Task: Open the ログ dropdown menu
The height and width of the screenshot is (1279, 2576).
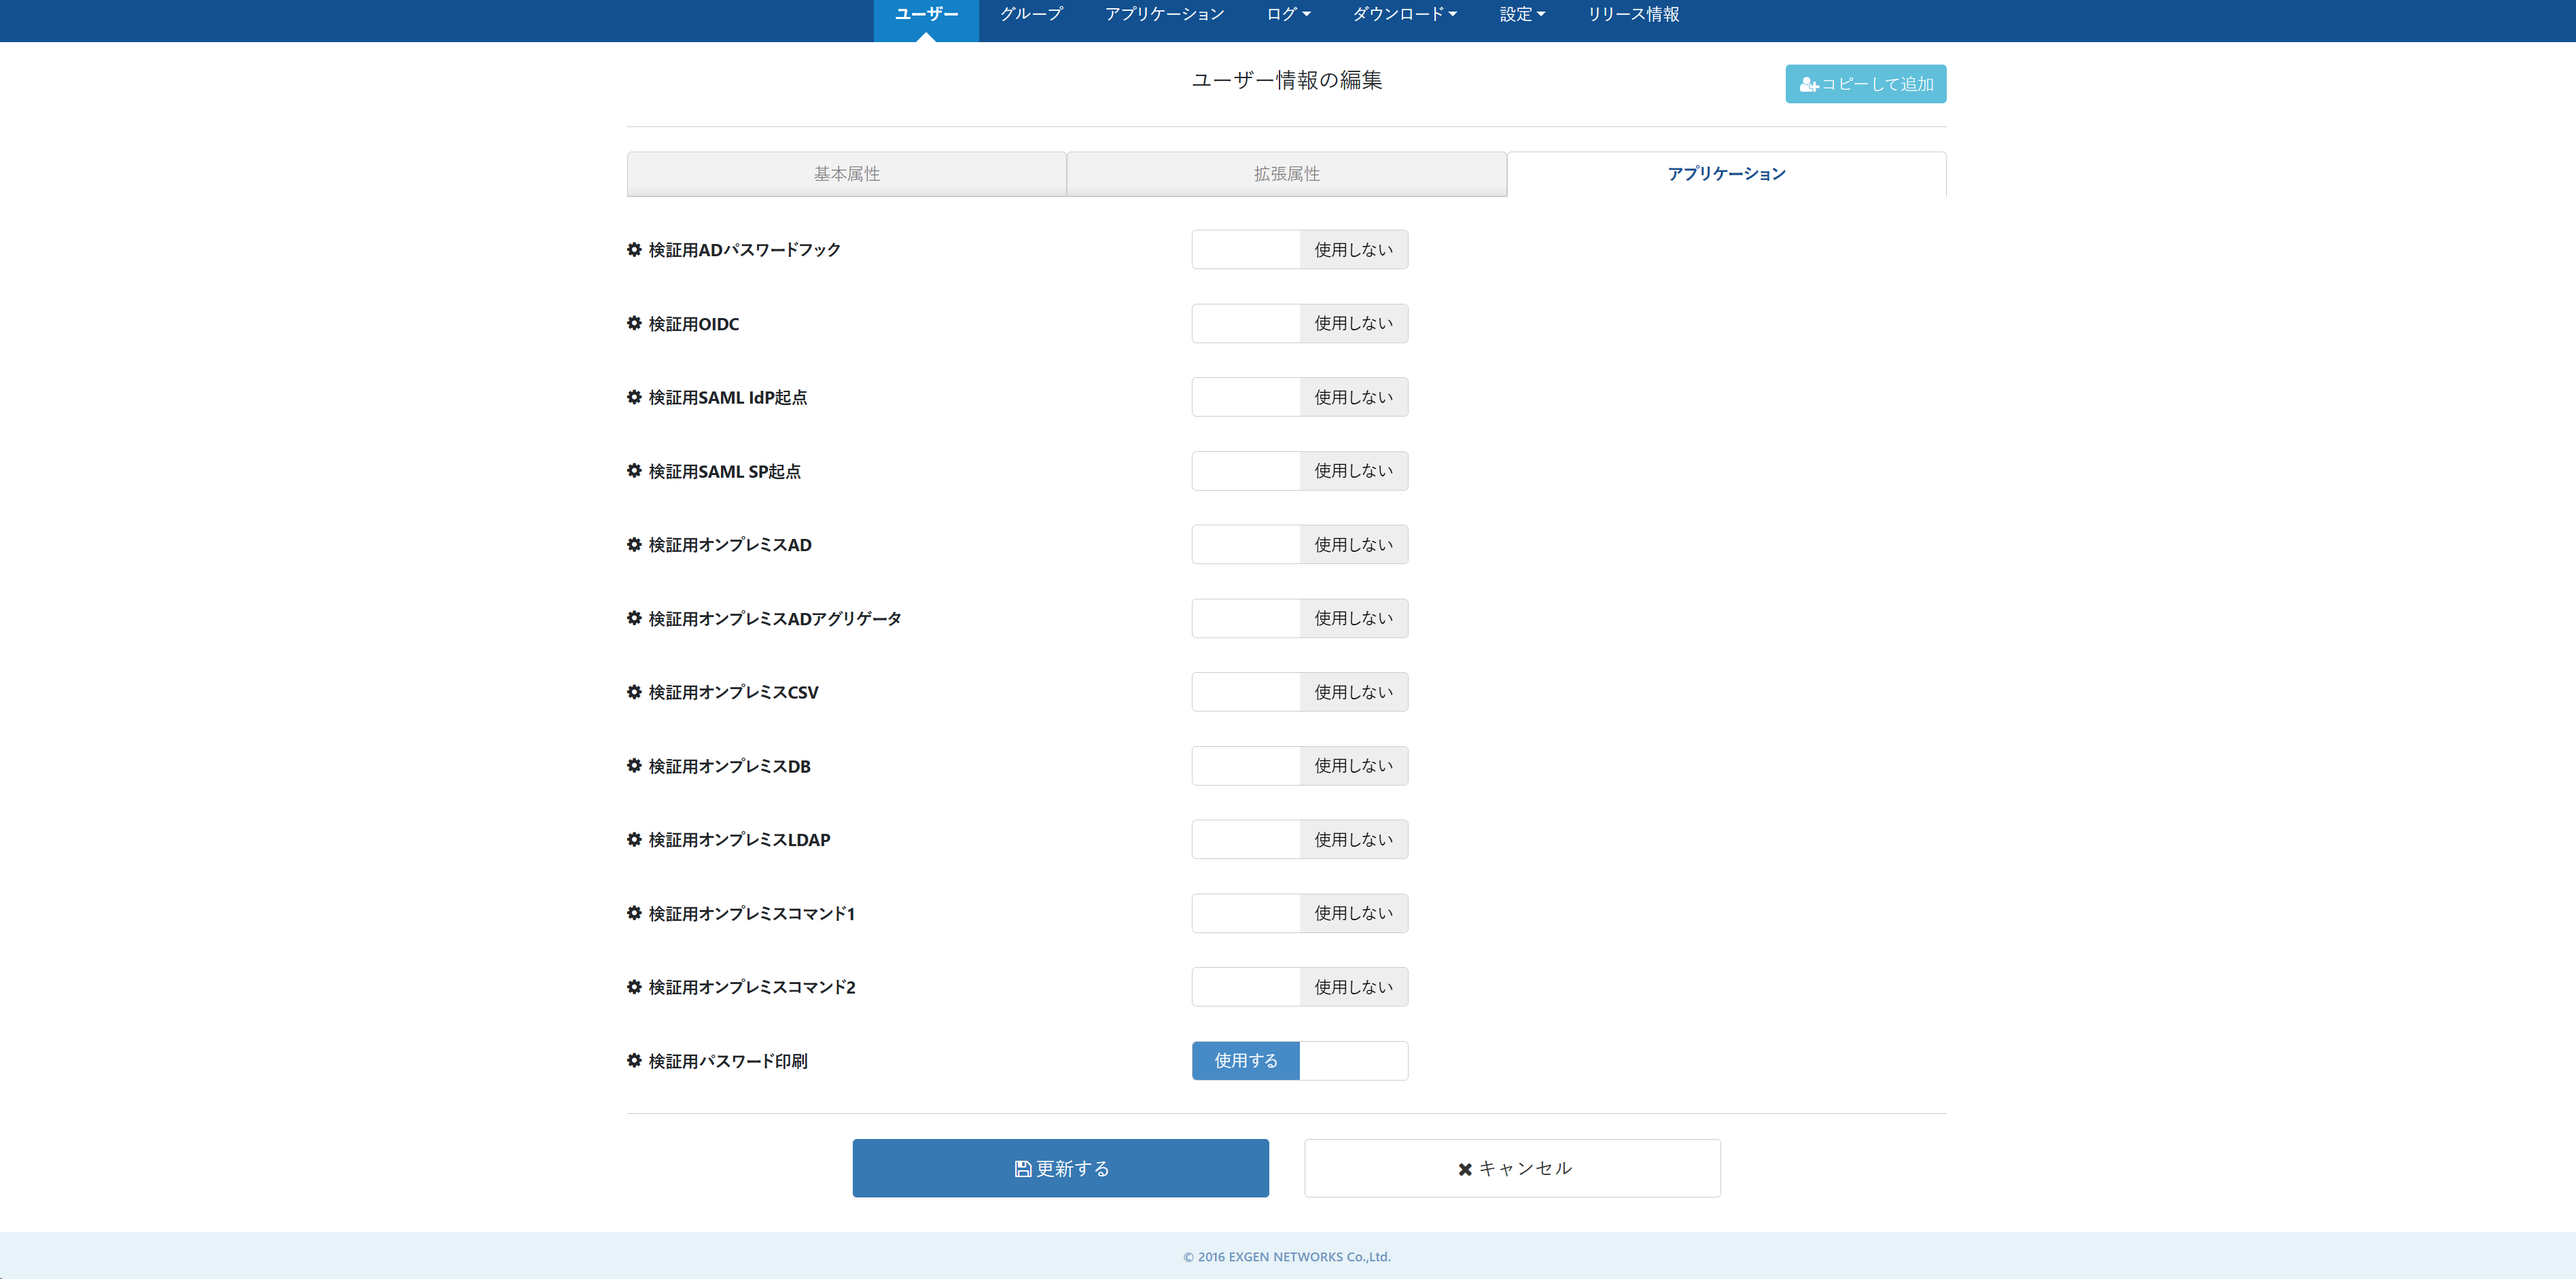Action: click(1288, 14)
